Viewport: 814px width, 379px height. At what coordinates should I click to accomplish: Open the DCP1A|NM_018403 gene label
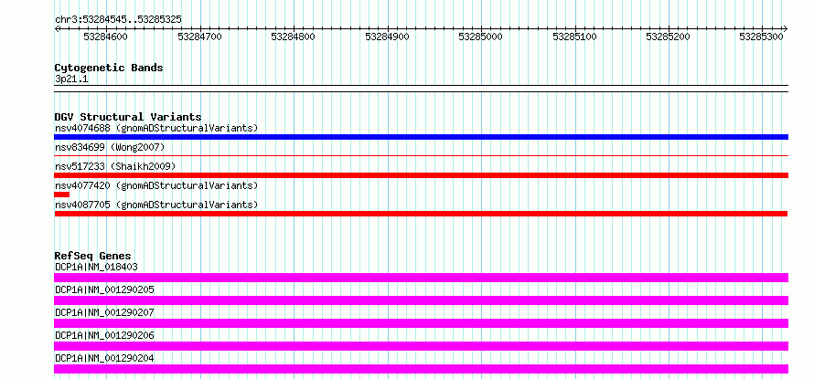click(96, 267)
